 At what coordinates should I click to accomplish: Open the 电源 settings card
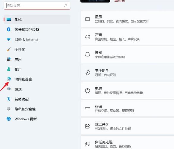pyautogui.click(x=127, y=90)
